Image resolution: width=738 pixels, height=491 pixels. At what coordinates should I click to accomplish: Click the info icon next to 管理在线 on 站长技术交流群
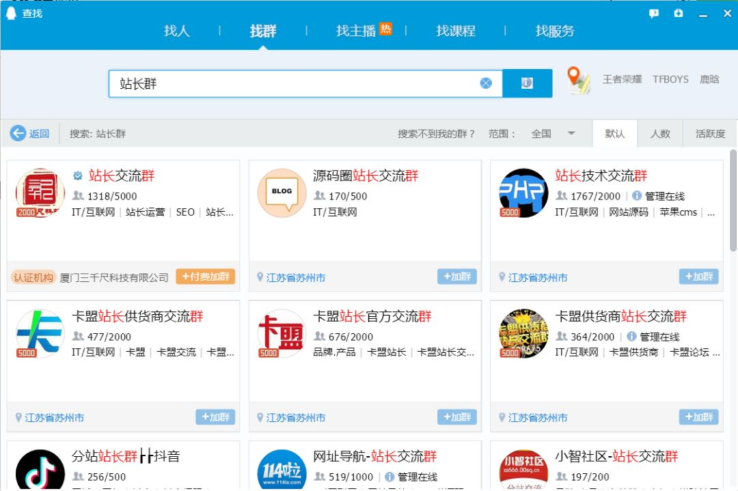[636, 195]
